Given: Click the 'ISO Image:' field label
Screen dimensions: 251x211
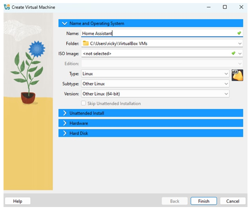Looking at the screenshot, I should (x=69, y=54).
